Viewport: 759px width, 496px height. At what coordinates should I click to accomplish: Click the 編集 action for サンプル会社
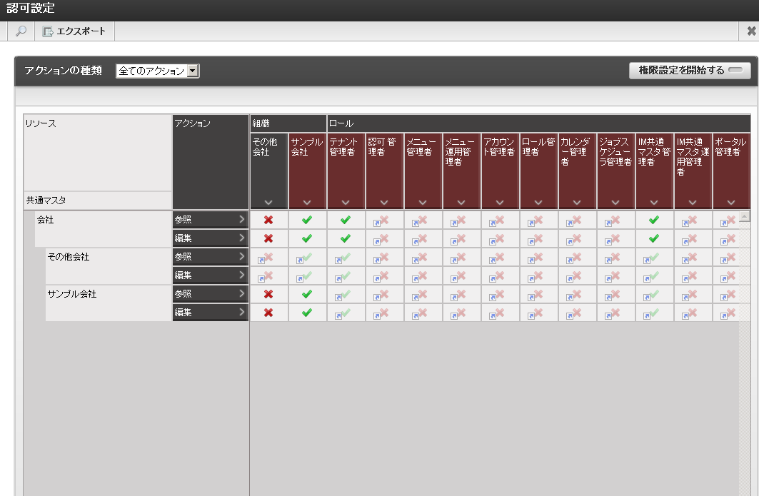211,313
